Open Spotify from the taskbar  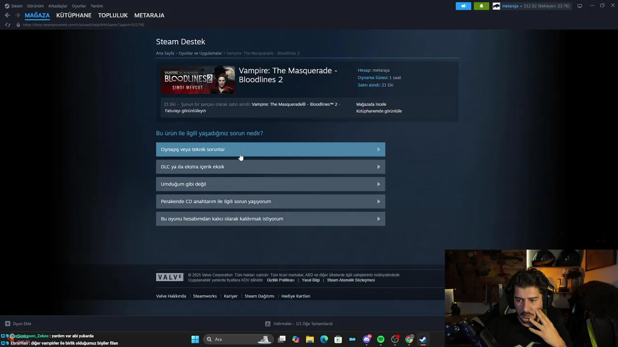[380, 339]
